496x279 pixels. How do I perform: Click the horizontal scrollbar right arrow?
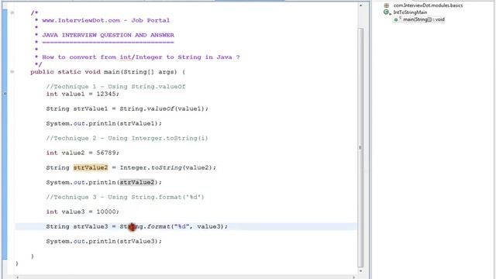354,277
